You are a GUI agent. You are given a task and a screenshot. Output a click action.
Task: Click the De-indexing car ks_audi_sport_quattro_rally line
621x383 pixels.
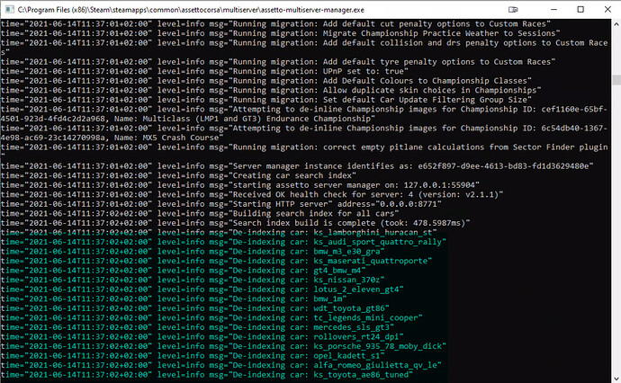pos(223,242)
